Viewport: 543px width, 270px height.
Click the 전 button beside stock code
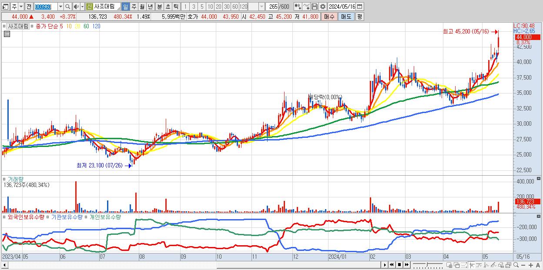pos(29,7)
